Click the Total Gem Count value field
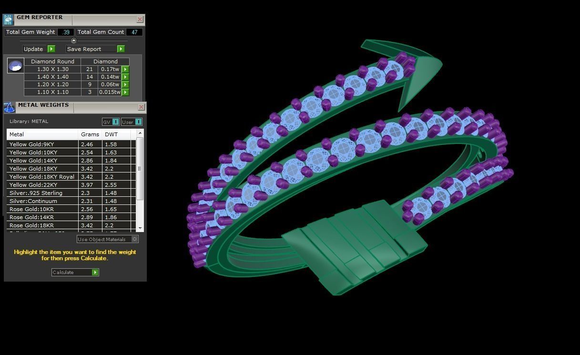 click(x=134, y=32)
